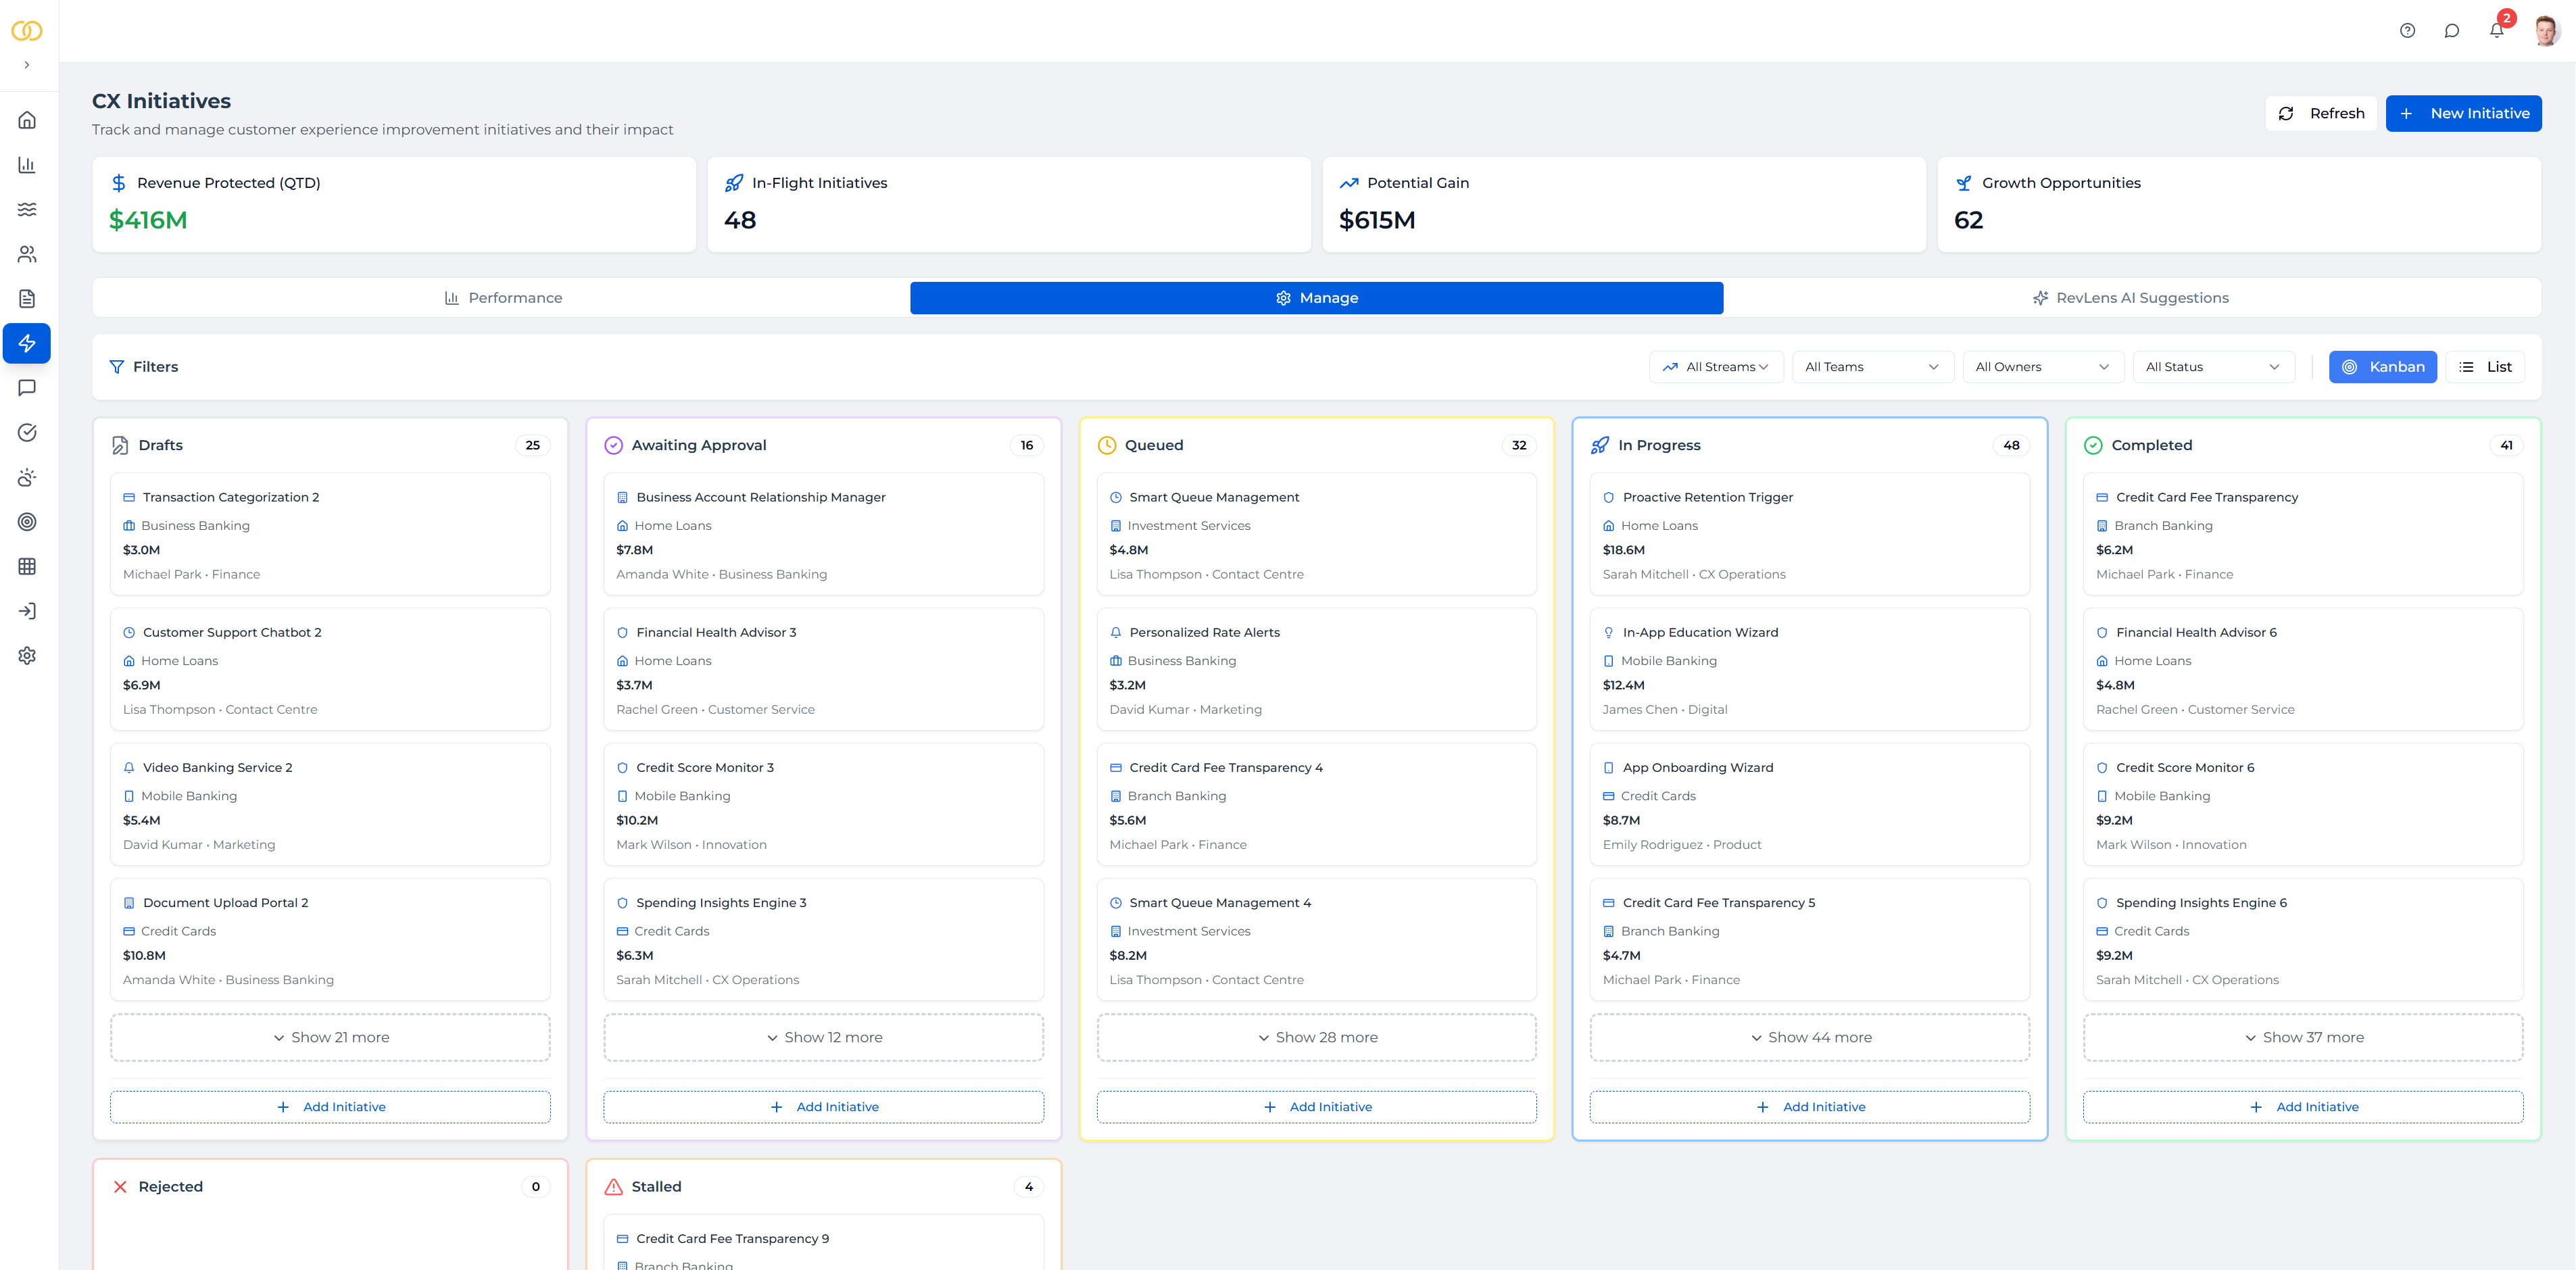Viewport: 2576px width, 1270px height.
Task: Open the All Streams dropdown
Action: pos(1715,367)
